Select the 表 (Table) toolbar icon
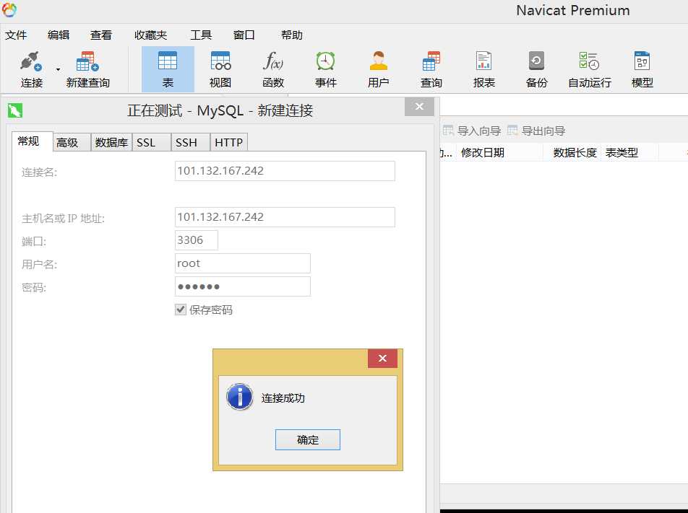 (168, 69)
